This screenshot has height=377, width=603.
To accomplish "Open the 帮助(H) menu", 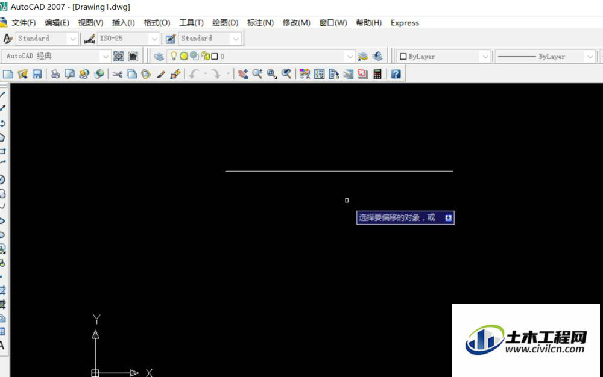I will (369, 23).
